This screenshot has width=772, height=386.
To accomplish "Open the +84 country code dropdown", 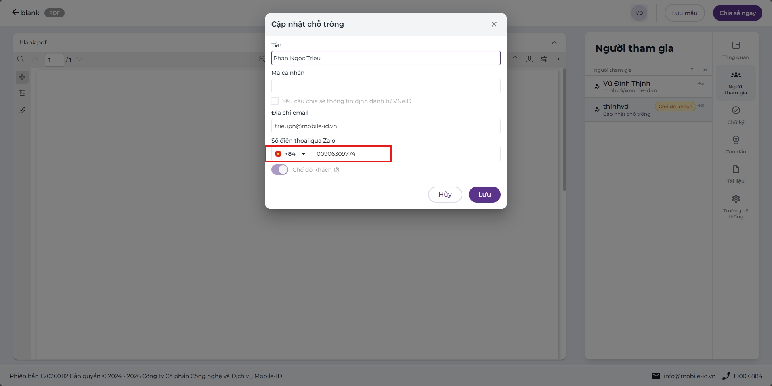I will click(x=291, y=154).
